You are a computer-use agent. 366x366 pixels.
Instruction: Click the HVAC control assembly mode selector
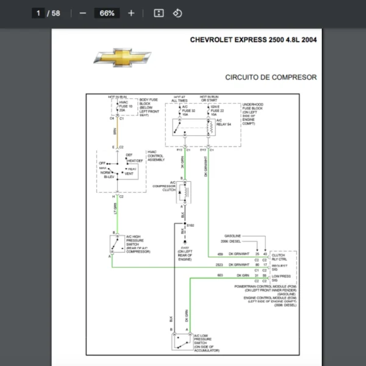tap(118, 168)
